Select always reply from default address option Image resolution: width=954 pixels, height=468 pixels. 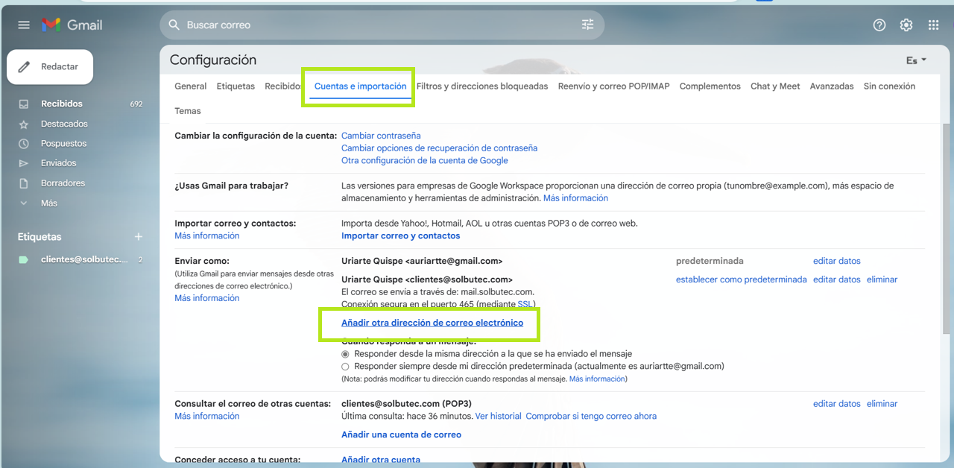point(345,367)
